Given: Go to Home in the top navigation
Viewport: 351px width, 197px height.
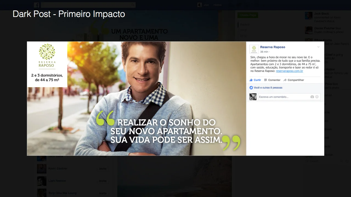Looking at the screenshot, I should (x=217, y=5).
